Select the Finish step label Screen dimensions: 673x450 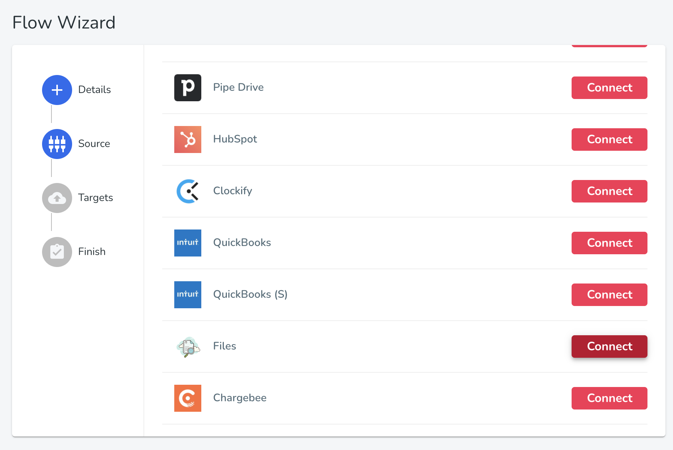click(x=92, y=252)
